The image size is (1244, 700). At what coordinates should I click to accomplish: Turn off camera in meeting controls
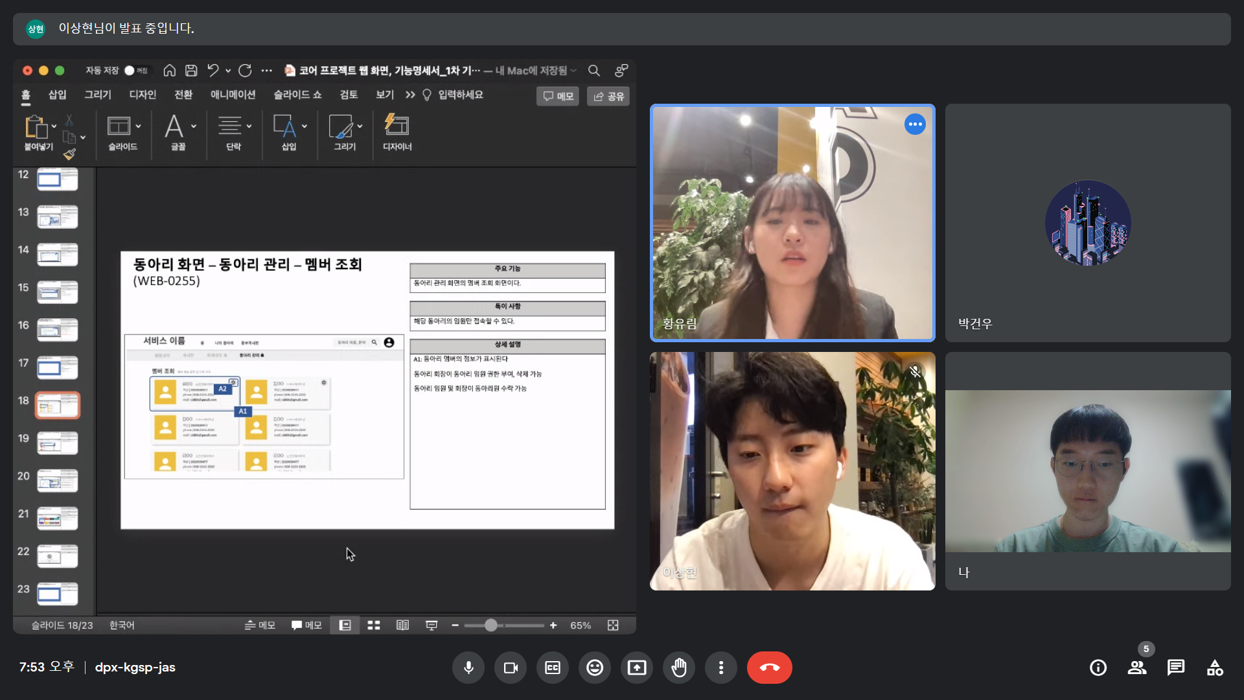(511, 668)
